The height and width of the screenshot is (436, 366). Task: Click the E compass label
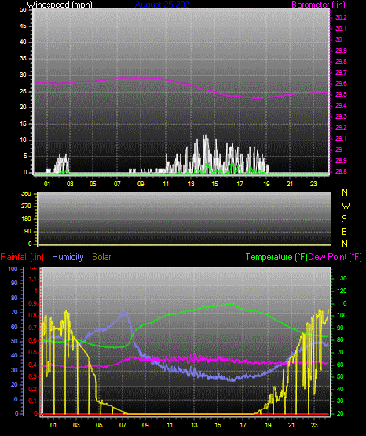pos(344,231)
